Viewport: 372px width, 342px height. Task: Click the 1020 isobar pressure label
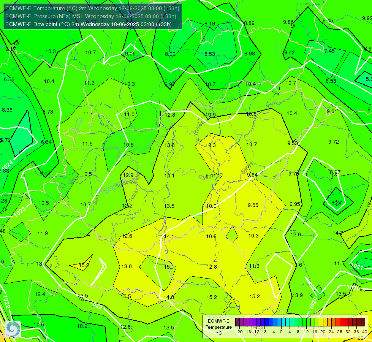pos(313,303)
